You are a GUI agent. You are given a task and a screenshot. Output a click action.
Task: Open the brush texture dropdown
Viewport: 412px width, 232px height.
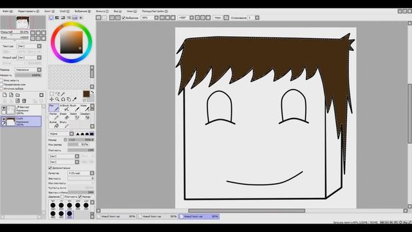coord(64,162)
